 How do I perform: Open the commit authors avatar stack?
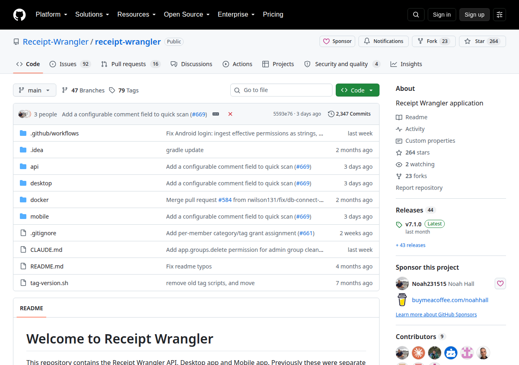pyautogui.click(x=24, y=114)
